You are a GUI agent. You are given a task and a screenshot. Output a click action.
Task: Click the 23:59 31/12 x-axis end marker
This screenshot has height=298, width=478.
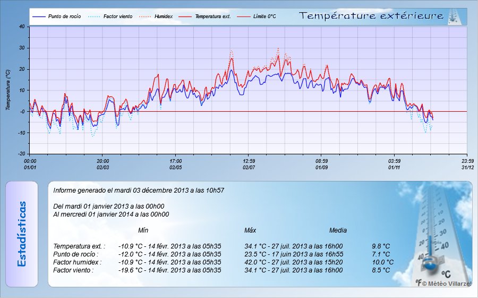[x=467, y=163]
